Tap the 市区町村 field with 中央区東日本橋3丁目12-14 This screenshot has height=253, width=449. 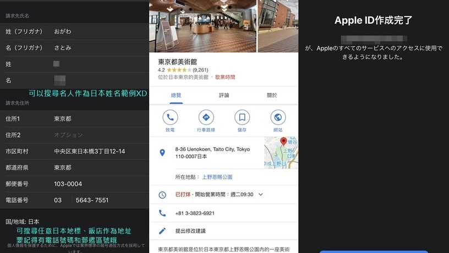(74, 151)
